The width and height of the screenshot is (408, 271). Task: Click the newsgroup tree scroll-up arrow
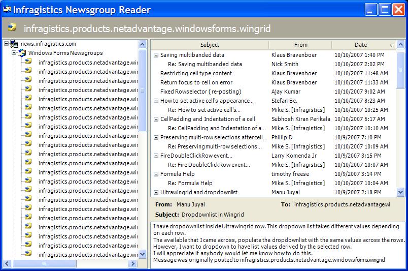[142, 45]
